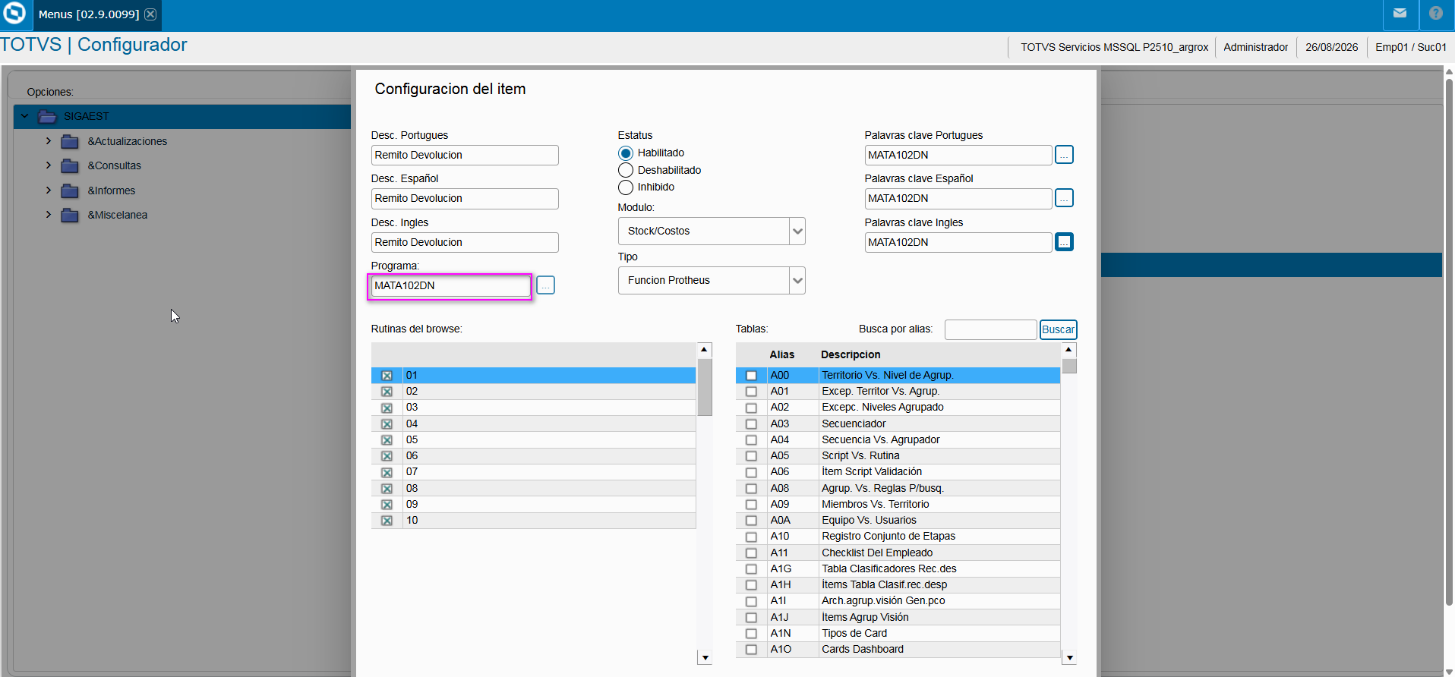Toggle browse routine 04 checkbox
1455x677 pixels.
coord(387,424)
